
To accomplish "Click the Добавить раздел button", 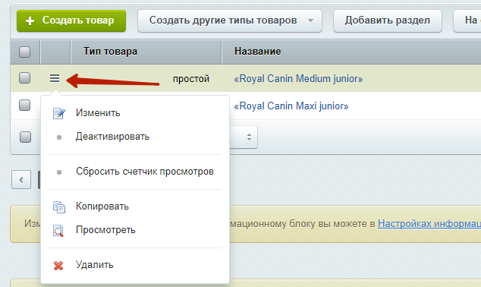I will tap(388, 20).
